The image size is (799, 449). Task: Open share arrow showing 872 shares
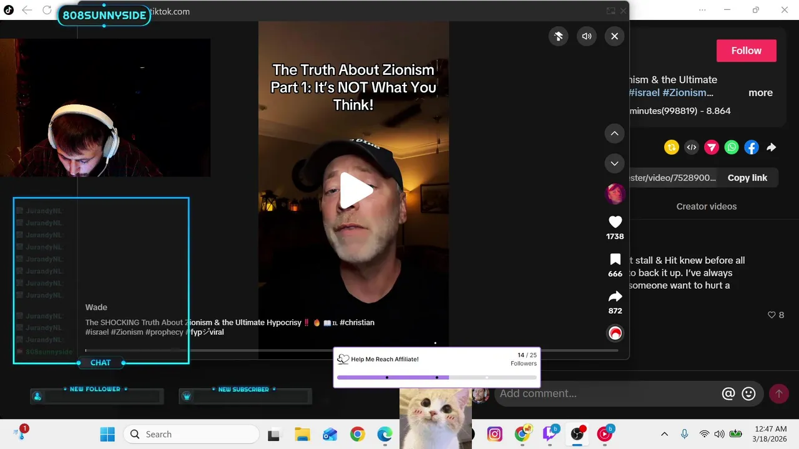pyautogui.click(x=615, y=297)
